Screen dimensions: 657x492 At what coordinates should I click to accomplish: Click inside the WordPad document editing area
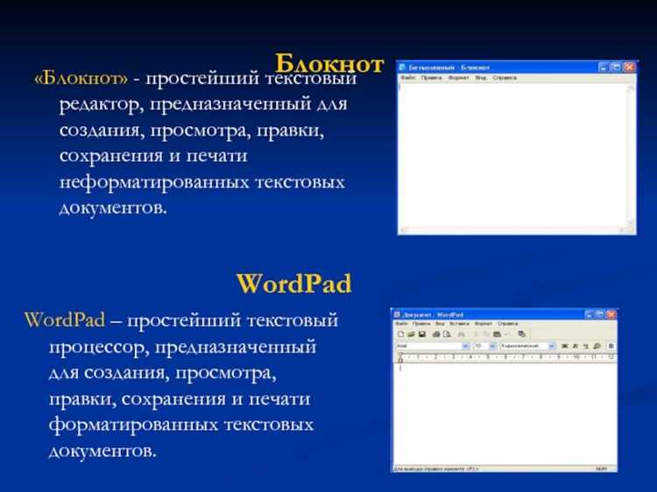point(504,415)
